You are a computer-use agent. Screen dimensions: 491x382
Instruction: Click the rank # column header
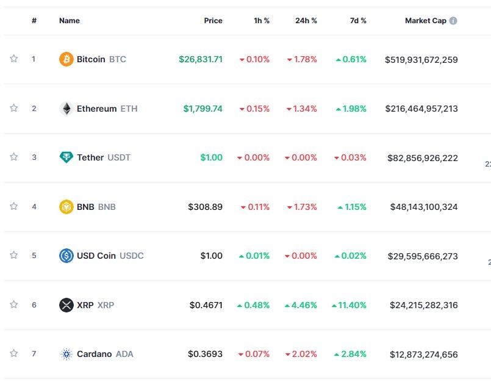[x=34, y=21]
